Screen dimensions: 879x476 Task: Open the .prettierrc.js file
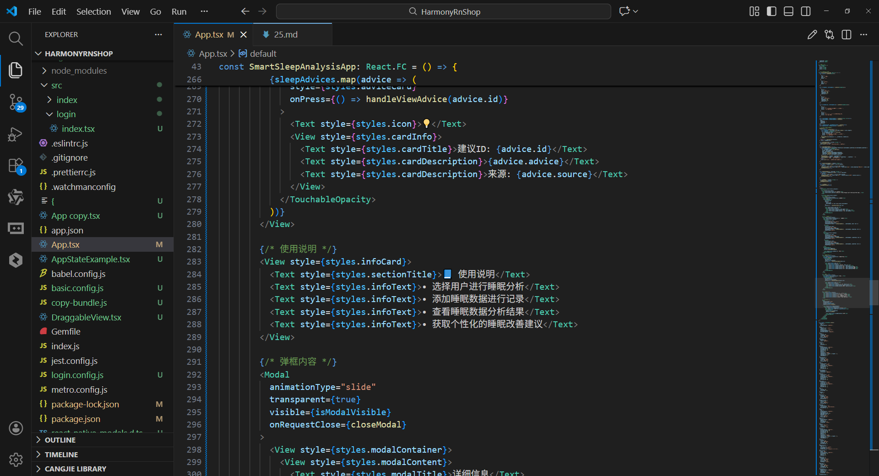(103, 172)
